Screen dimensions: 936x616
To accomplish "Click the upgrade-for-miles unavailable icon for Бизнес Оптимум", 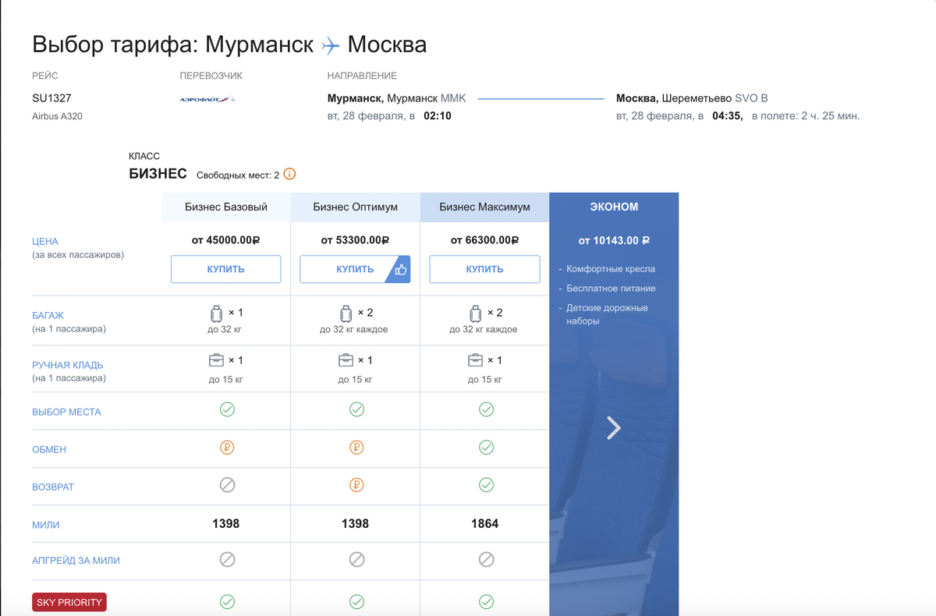I will pyautogui.click(x=356, y=559).
